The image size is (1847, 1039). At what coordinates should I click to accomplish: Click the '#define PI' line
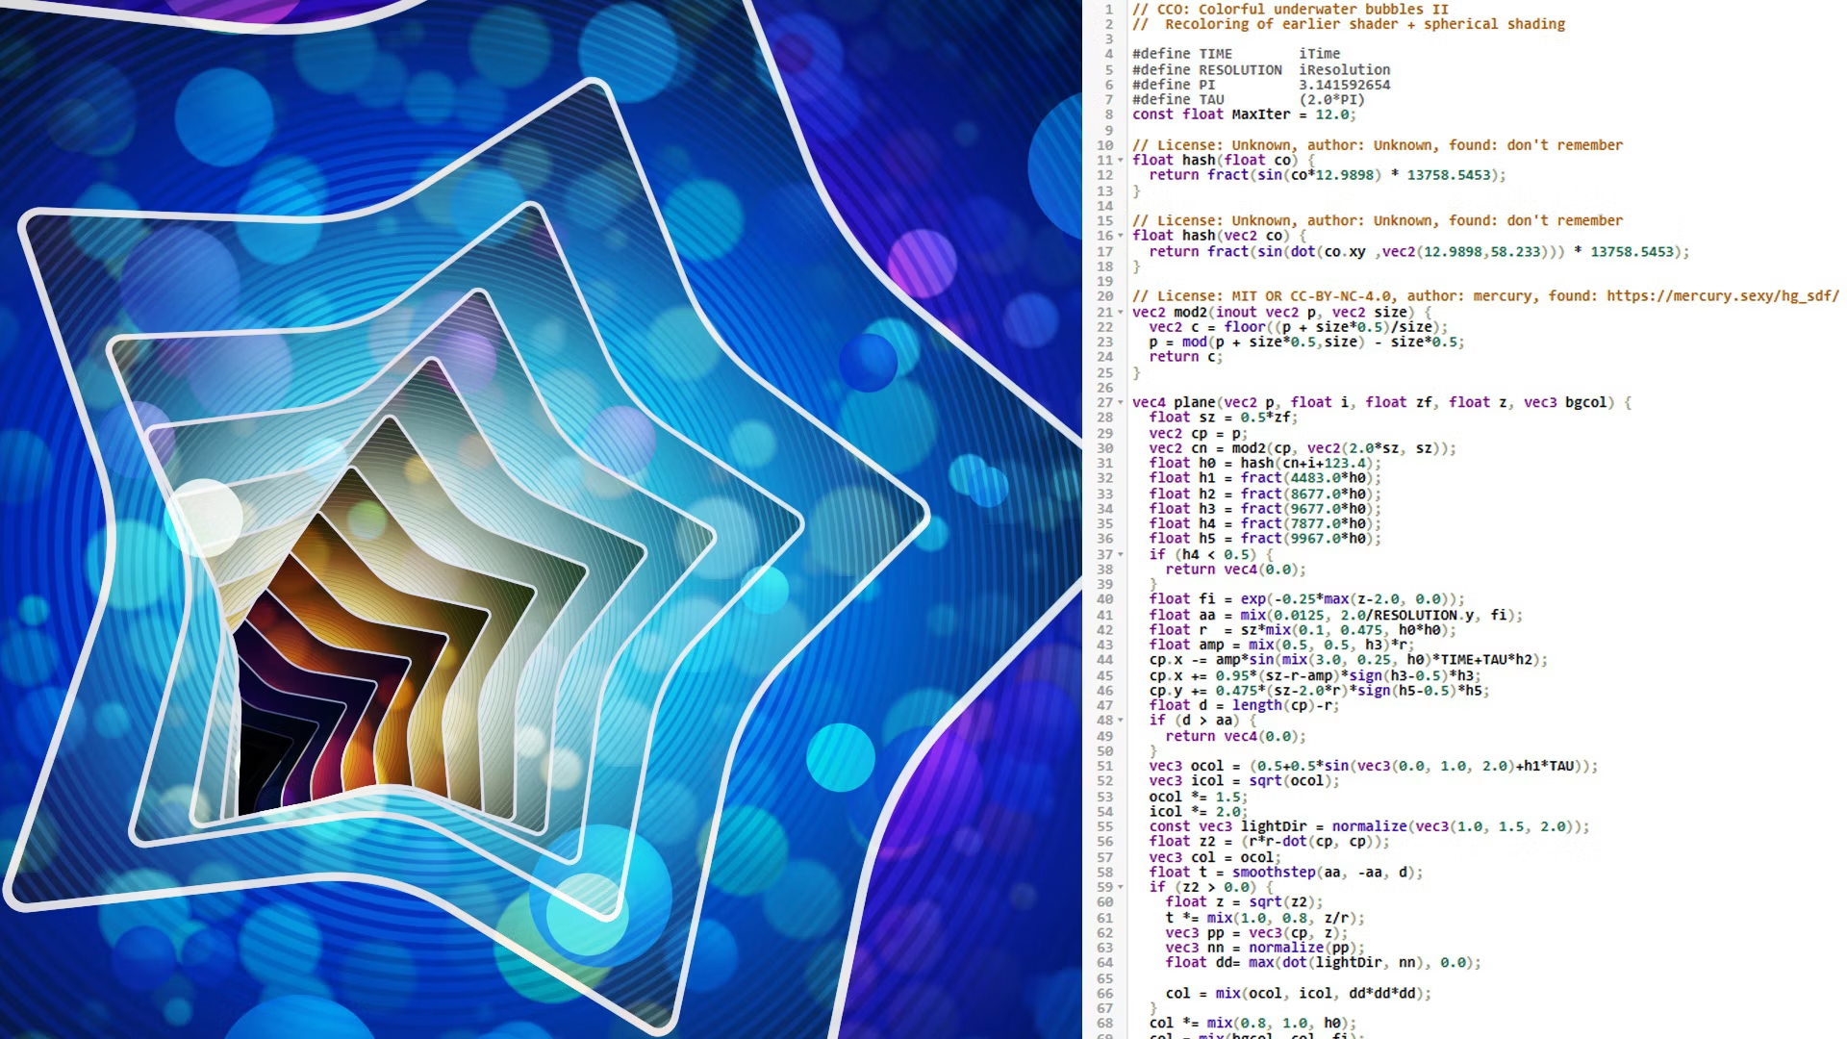point(1261,85)
